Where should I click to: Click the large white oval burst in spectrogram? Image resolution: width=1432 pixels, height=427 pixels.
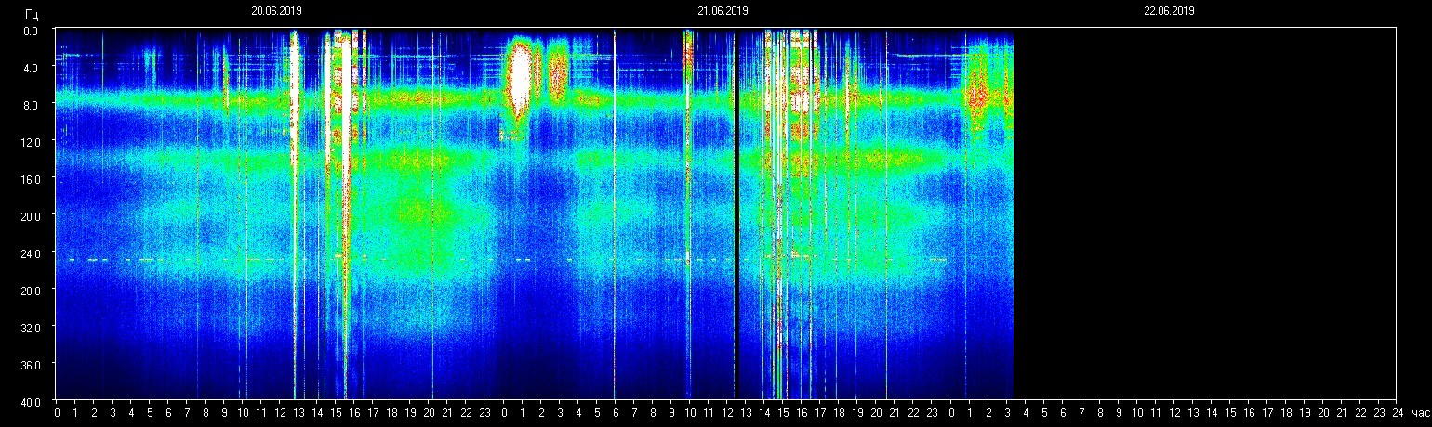519,79
